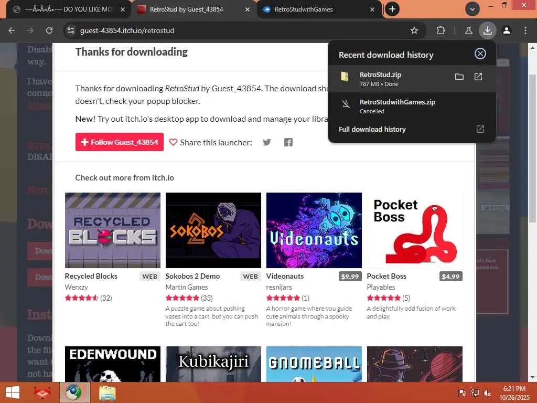Bookmark this page with star icon

pyautogui.click(x=414, y=30)
